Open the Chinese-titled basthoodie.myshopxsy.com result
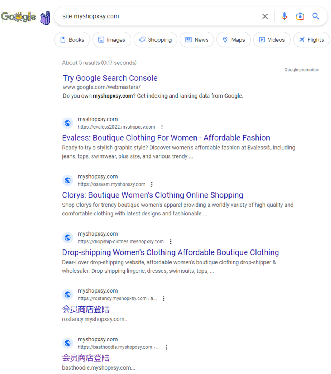 pos(86,358)
